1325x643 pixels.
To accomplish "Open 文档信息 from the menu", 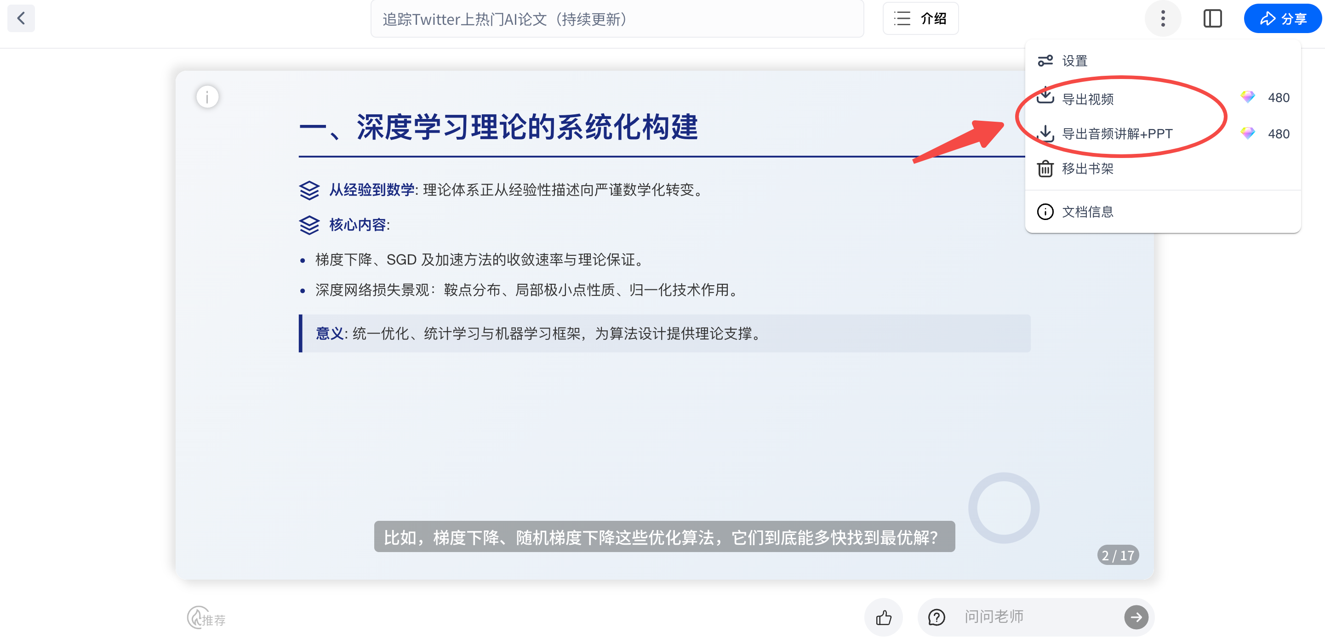I will coord(1087,212).
